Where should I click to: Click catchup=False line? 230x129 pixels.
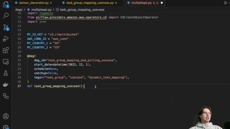(x=46, y=73)
